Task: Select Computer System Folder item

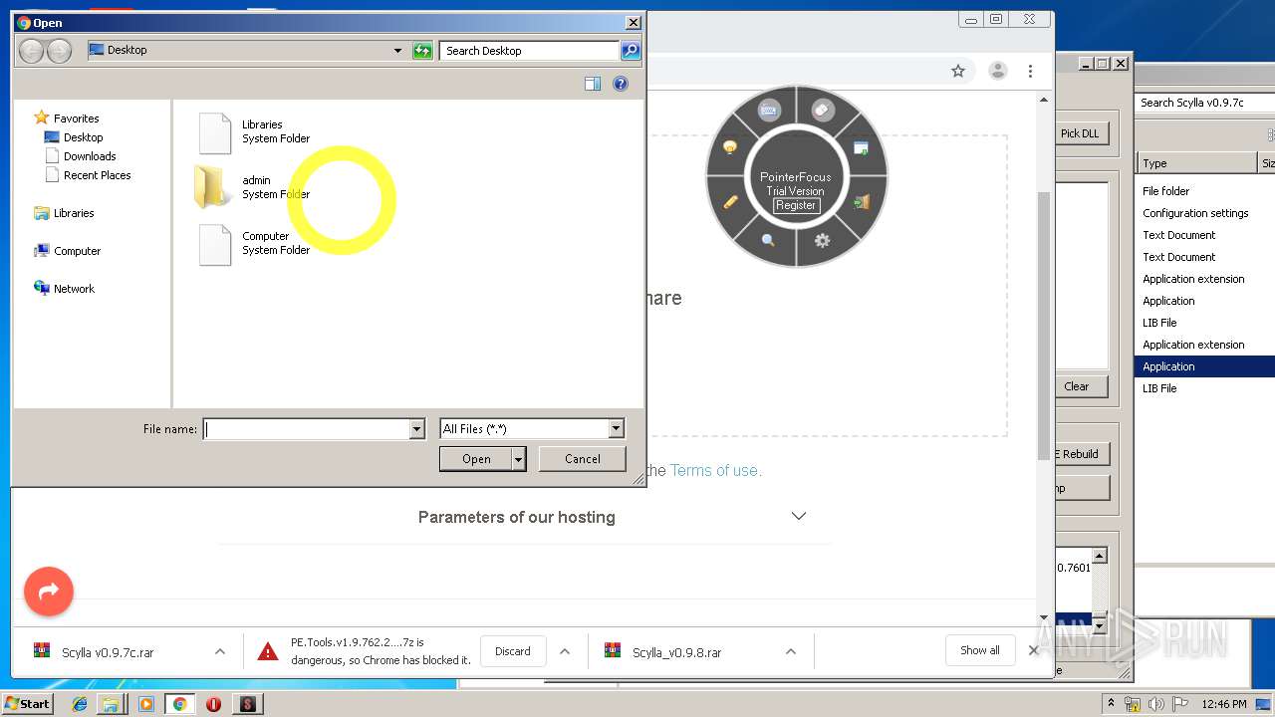Action: tap(255, 244)
